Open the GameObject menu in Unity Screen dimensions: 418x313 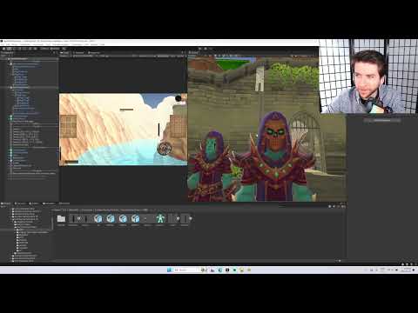24,44
